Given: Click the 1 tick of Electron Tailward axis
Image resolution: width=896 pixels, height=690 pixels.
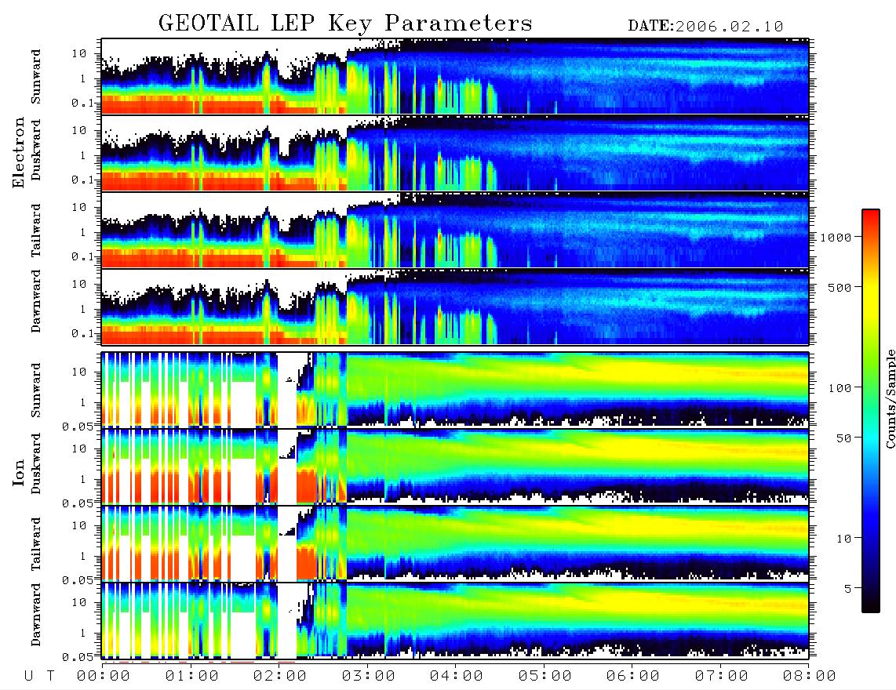Looking at the screenshot, I should pyautogui.click(x=83, y=232).
